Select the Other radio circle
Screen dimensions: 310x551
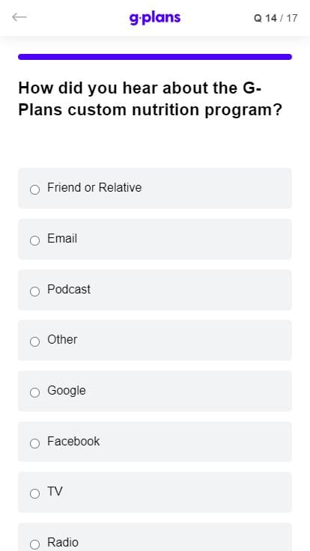[x=34, y=341]
